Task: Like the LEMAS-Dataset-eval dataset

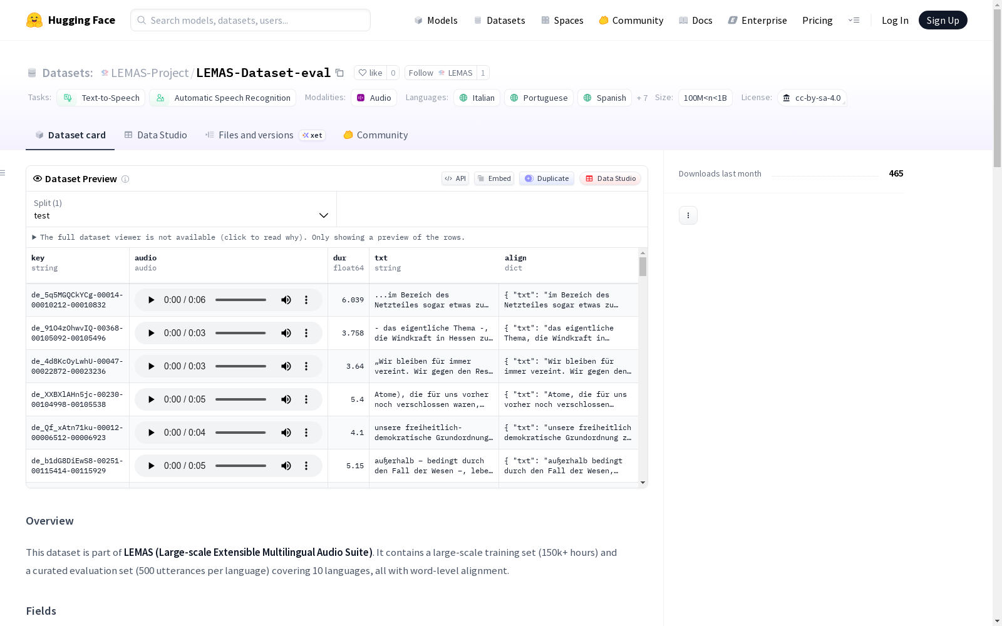Action: 370,73
